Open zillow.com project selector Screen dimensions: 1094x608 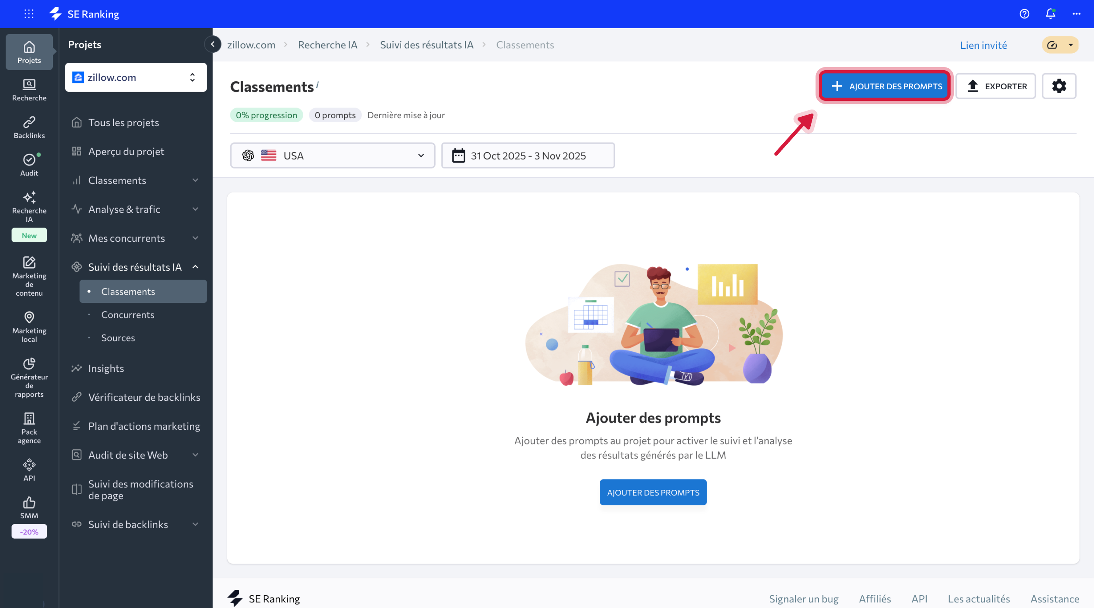(135, 78)
